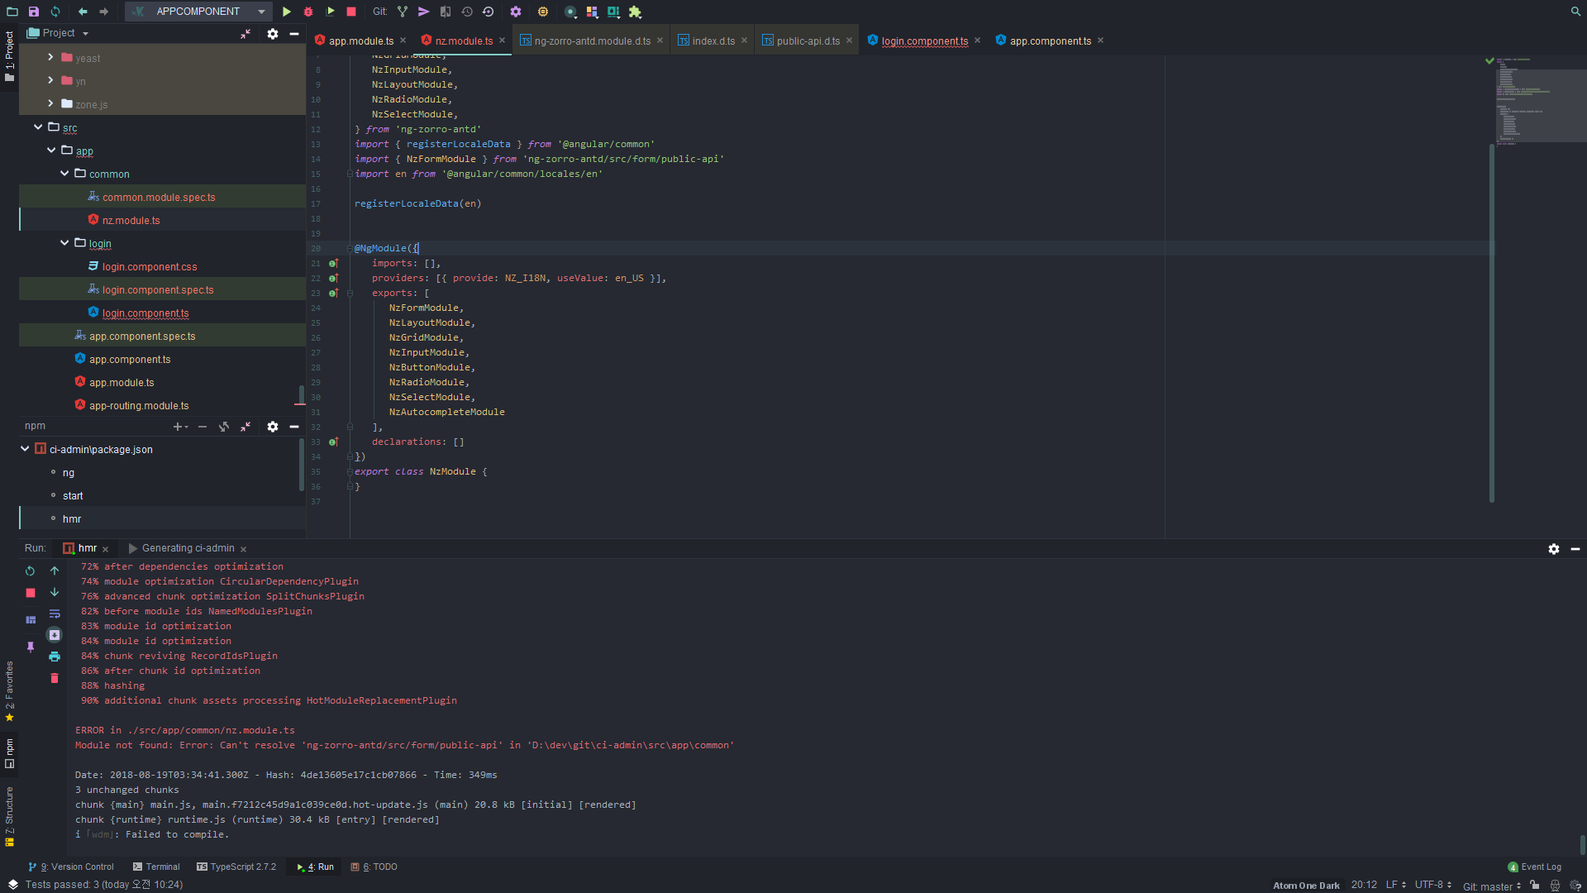This screenshot has height=893, width=1587.
Task: Click UTF-8 encoding in status bar
Action: (x=1433, y=885)
